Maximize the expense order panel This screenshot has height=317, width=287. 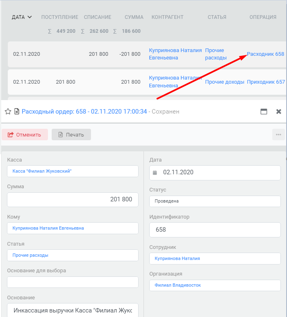point(264,112)
